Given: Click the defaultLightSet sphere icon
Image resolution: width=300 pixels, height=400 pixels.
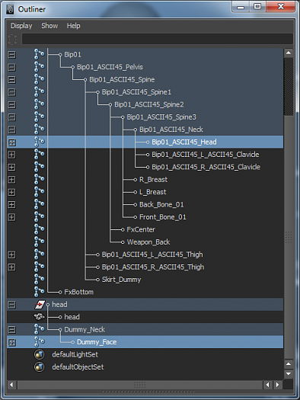Looking at the screenshot, I should tap(40, 354).
